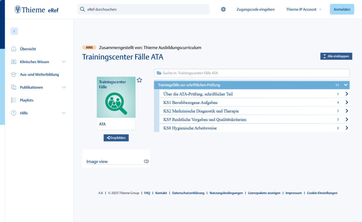Open the language globe icon
Image resolution: width=362 pixels, height=222 pixels.
point(223,9)
